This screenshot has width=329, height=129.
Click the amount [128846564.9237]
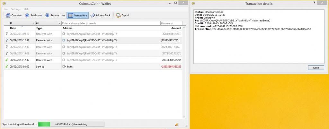[x=172, y=34]
